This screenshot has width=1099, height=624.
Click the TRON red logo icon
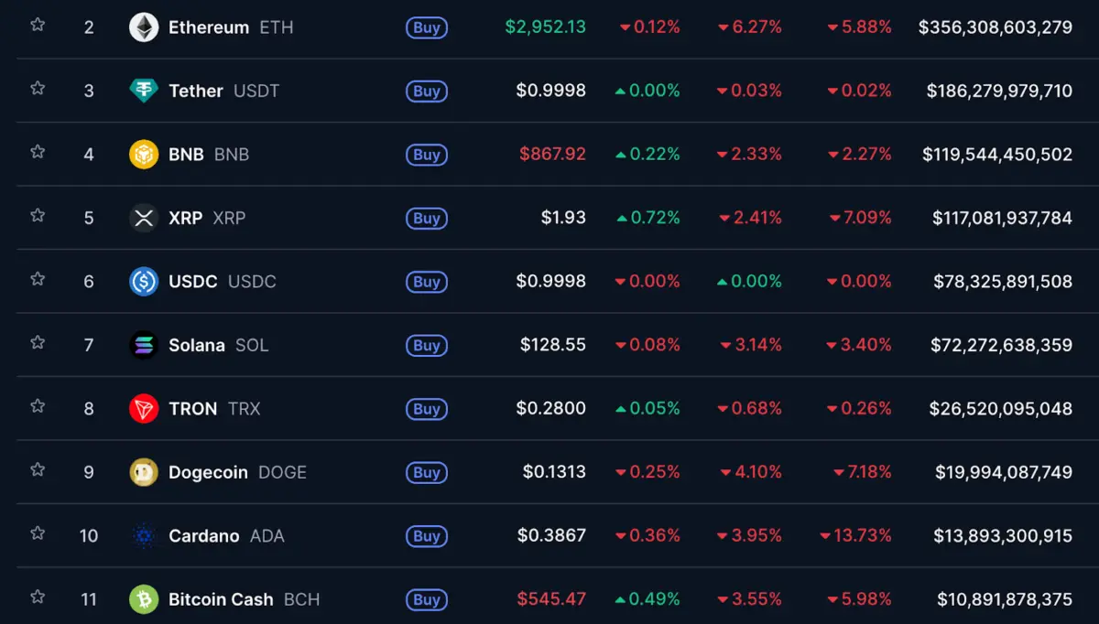point(145,409)
